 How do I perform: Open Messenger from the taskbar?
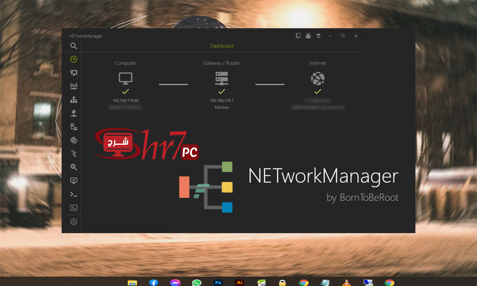coord(175,282)
